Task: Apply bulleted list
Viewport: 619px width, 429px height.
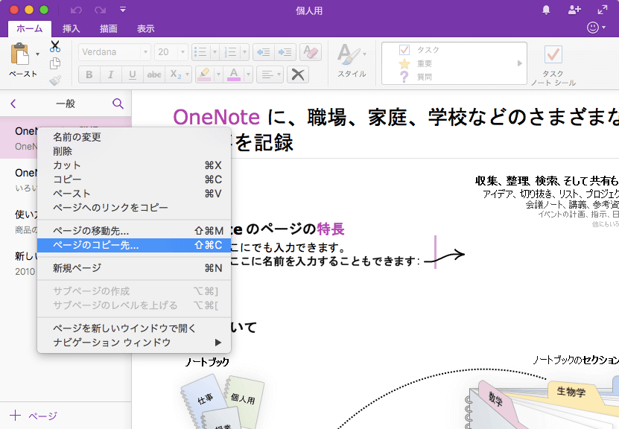Action: coord(201,51)
